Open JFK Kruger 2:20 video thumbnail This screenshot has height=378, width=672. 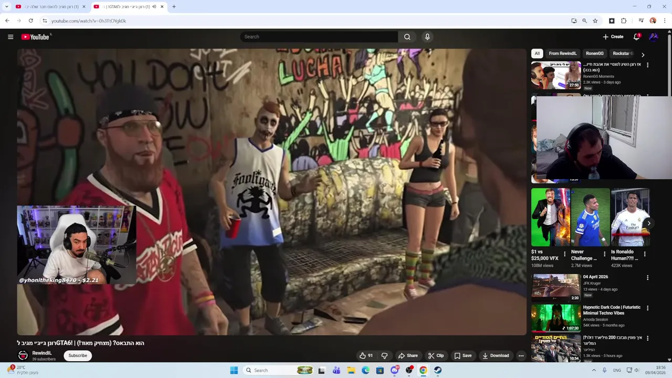tap(556, 288)
